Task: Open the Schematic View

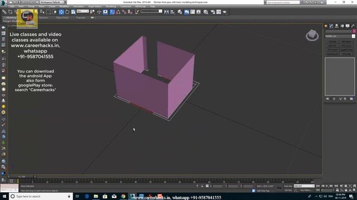Action: tap(199, 12)
